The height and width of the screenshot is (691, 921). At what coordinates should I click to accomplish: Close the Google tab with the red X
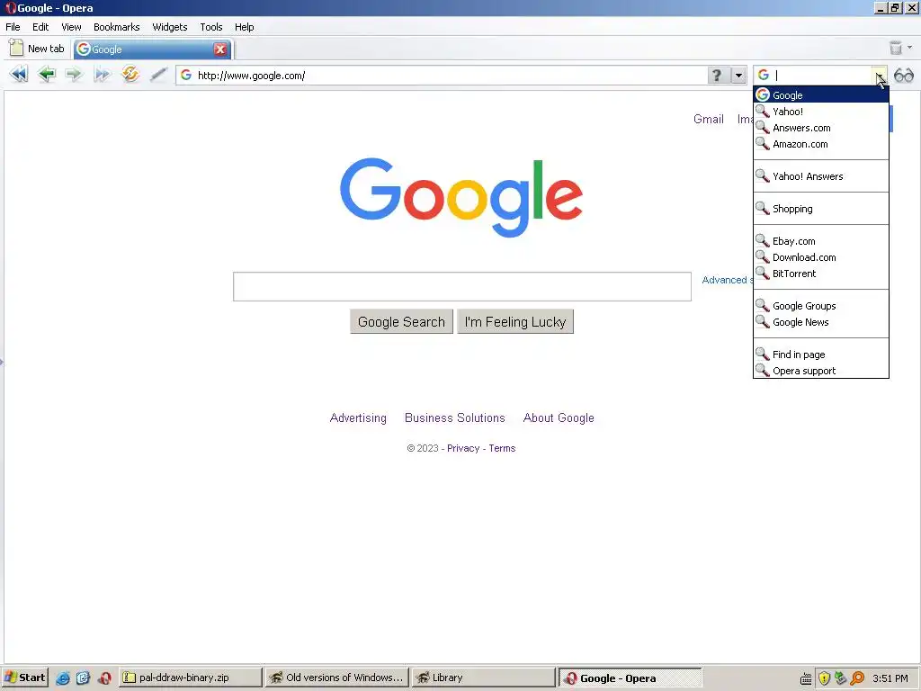[220, 49]
